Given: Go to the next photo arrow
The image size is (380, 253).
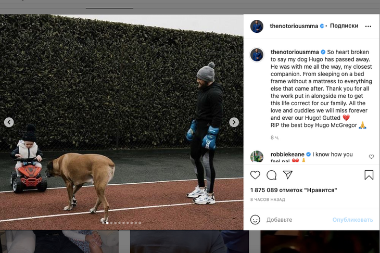Looking at the screenshot, I should 234,122.
